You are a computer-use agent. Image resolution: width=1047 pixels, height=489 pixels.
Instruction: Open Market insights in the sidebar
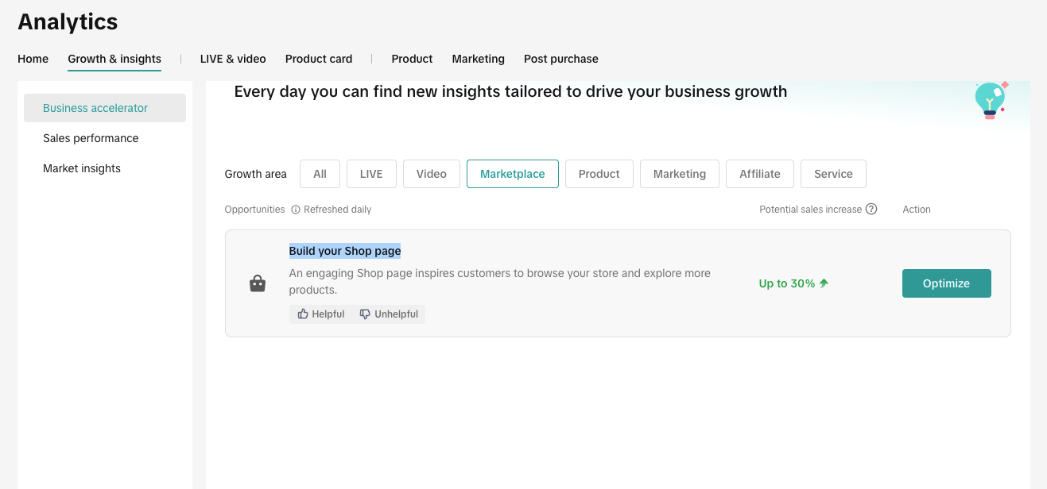(x=82, y=168)
